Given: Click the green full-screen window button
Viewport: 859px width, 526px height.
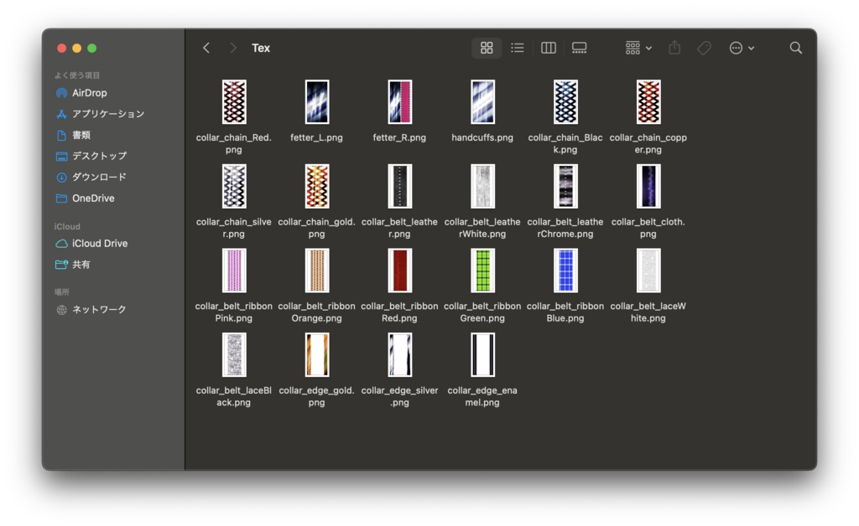Looking at the screenshot, I should (x=92, y=48).
